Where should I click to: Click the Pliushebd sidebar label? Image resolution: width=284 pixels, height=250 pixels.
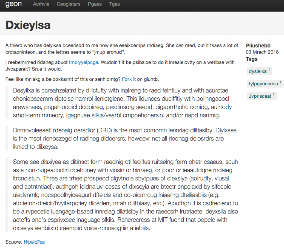[259, 45]
